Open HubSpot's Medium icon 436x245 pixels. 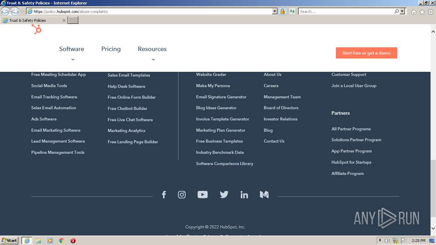click(264, 195)
